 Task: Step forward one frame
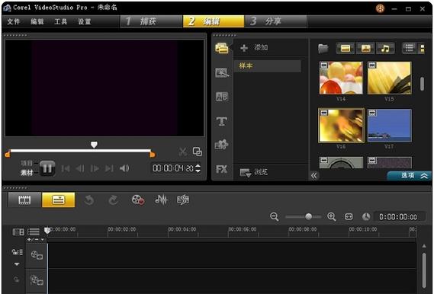(95, 168)
